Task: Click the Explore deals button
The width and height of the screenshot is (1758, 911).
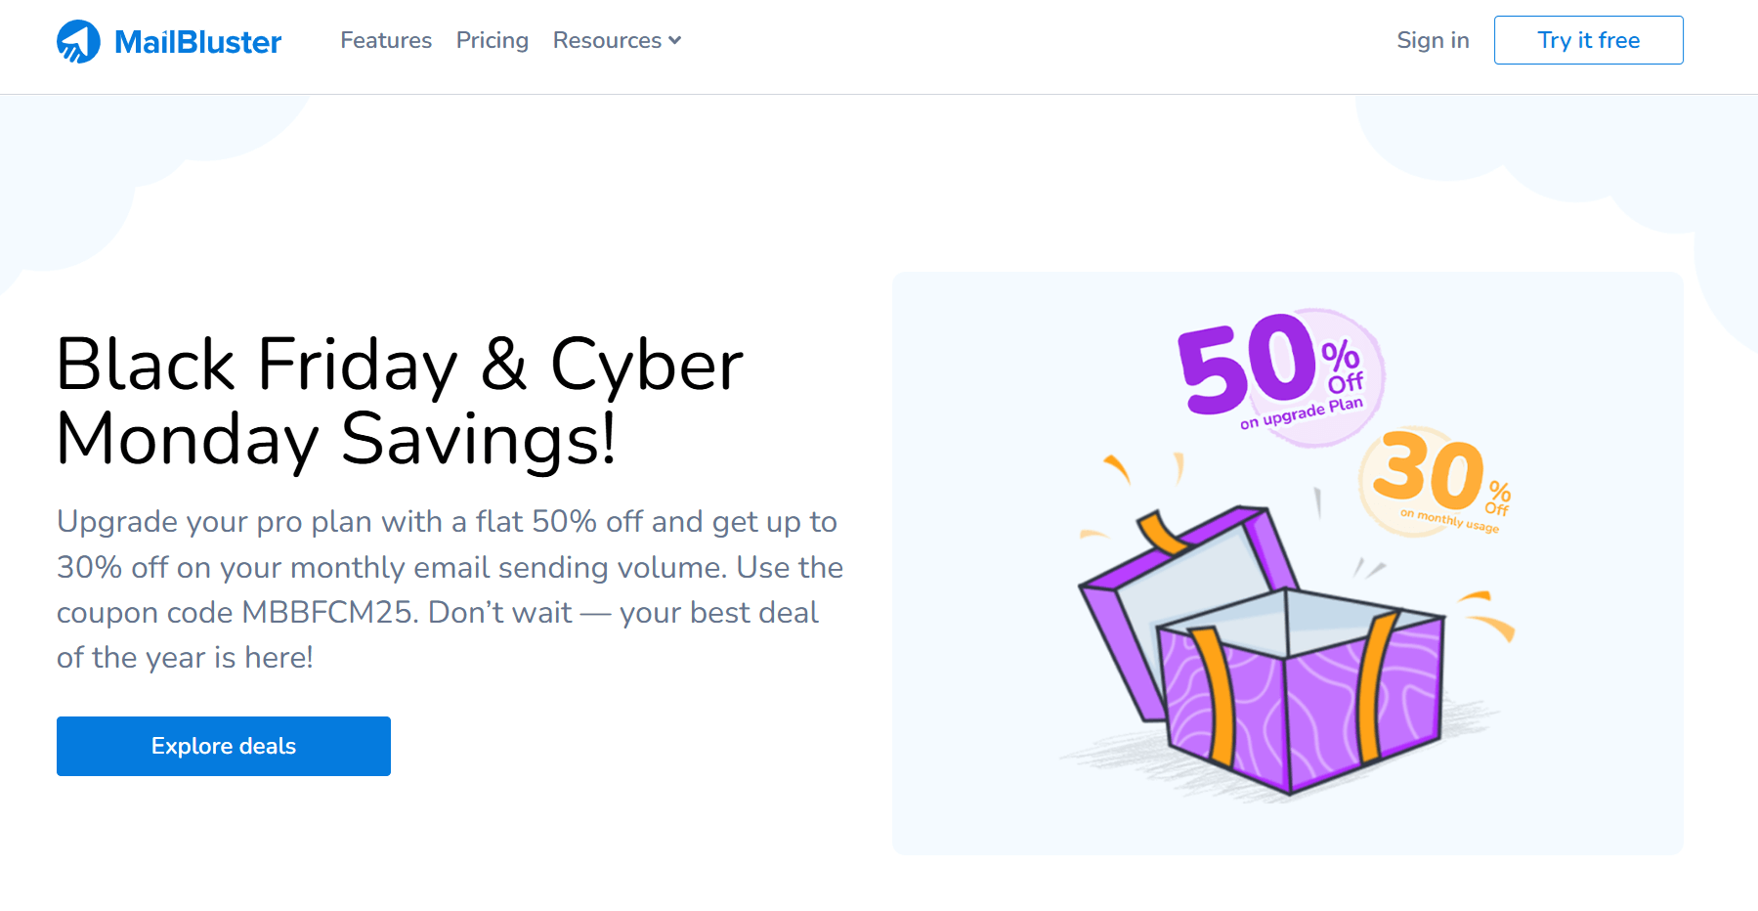Action: pyautogui.click(x=223, y=746)
